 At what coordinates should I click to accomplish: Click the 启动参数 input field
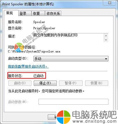(x=73, y=102)
